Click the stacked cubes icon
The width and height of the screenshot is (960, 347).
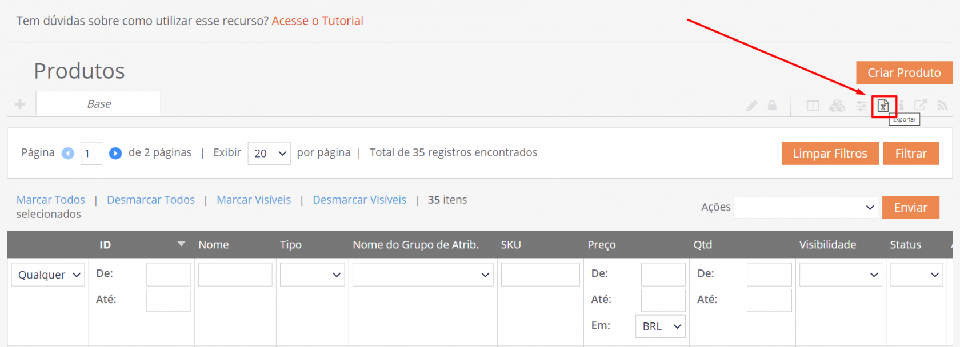[837, 106]
